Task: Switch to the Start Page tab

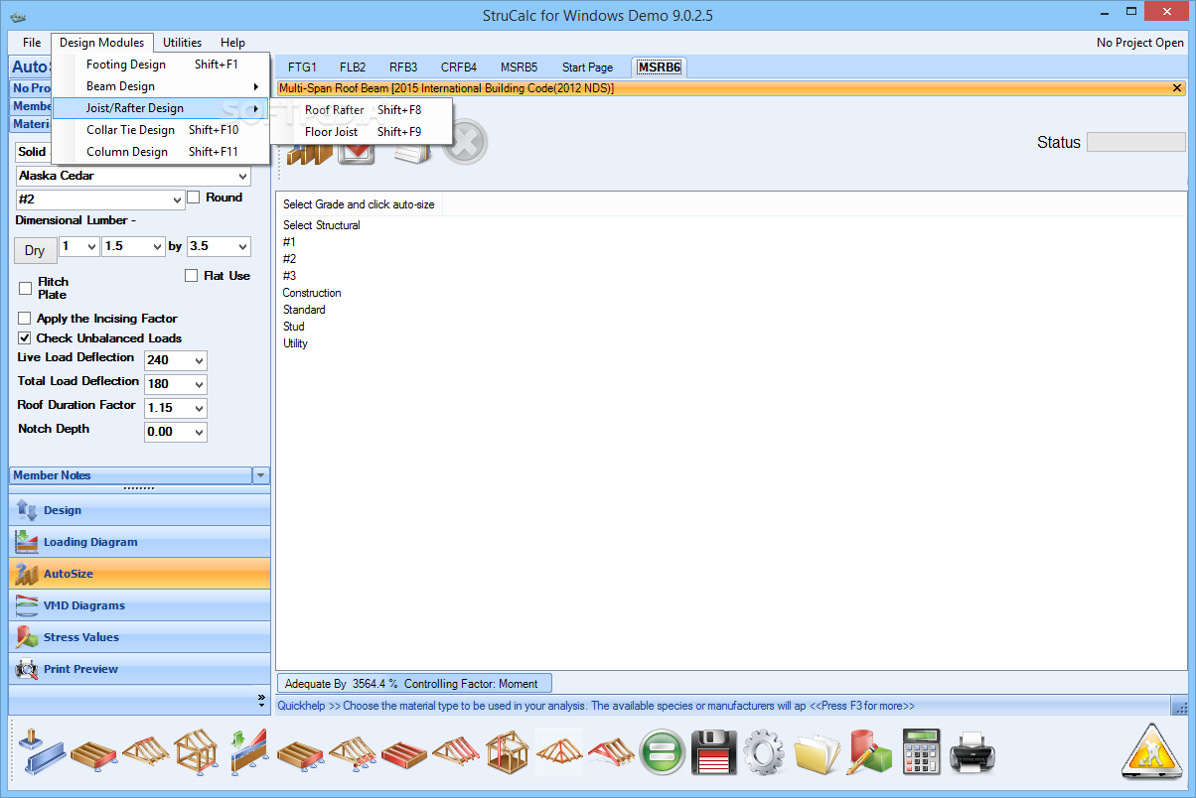Action: pyautogui.click(x=588, y=67)
